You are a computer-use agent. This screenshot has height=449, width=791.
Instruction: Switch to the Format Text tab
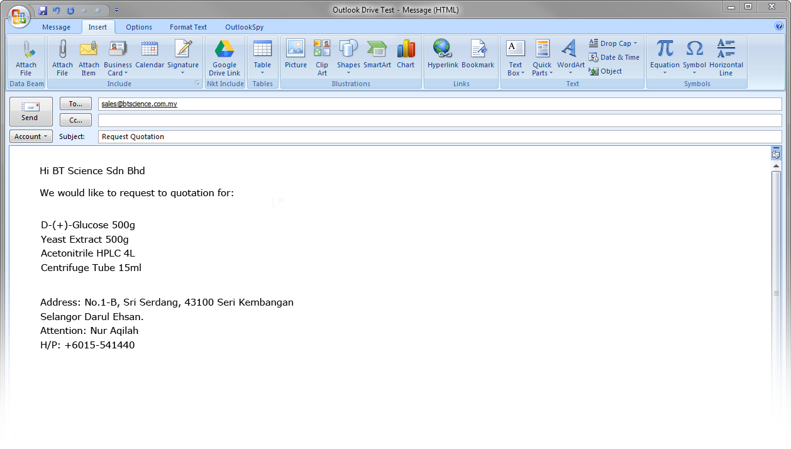click(x=188, y=27)
